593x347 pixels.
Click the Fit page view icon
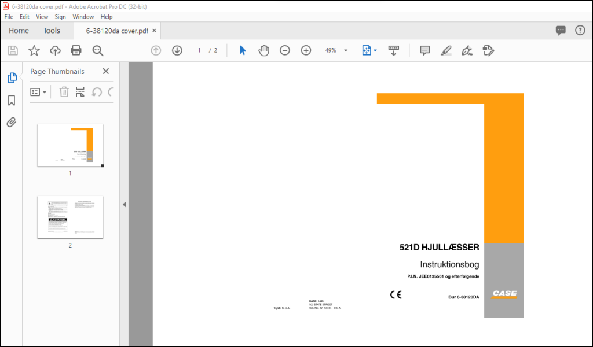point(367,50)
